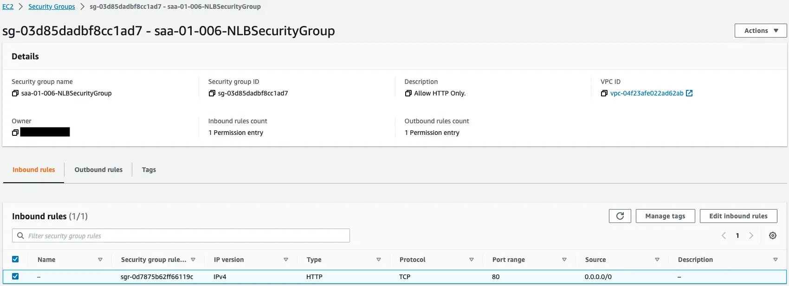Viewport: 789px width, 286px height.
Task: Copy the security group name value
Action: point(15,93)
